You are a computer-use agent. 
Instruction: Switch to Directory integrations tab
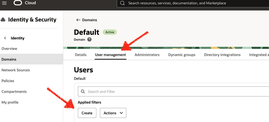[222, 55]
